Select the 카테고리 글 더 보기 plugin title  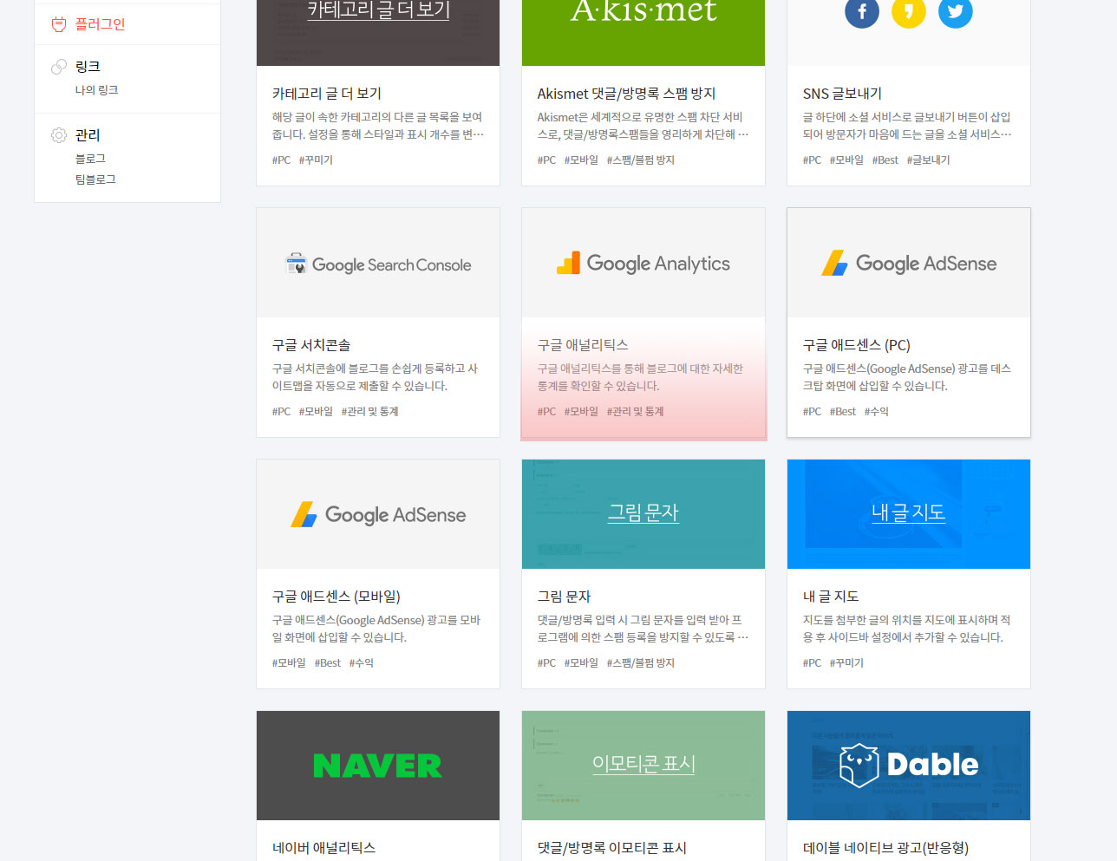(x=327, y=94)
